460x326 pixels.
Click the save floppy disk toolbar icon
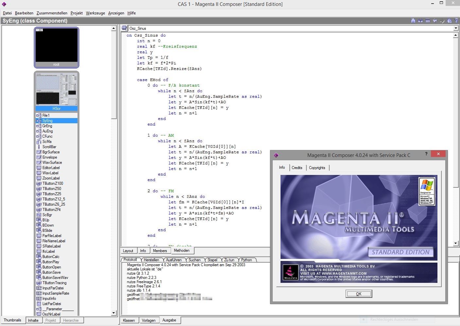click(x=413, y=21)
